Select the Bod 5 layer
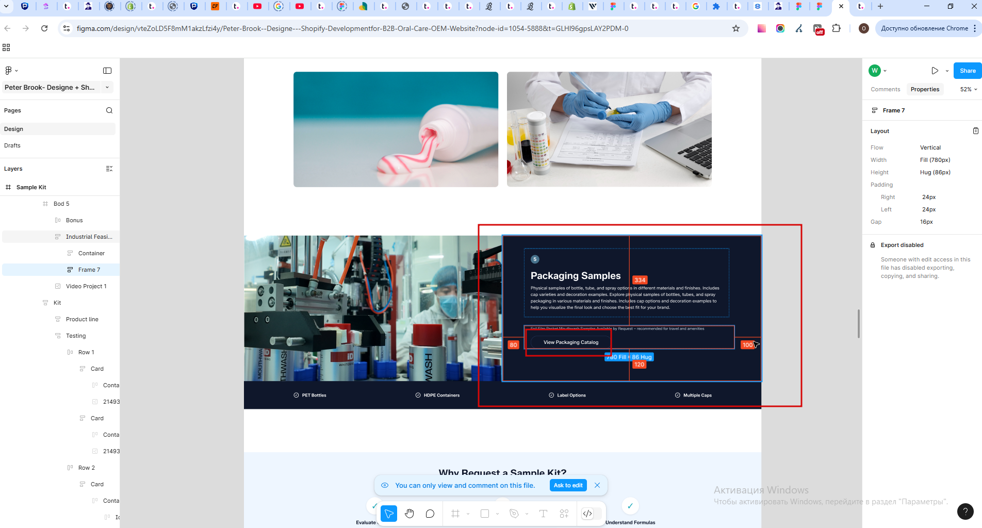This screenshot has width=982, height=528. (61, 204)
